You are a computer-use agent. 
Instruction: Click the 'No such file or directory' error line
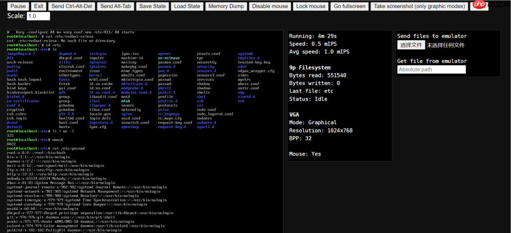[x=61, y=41]
